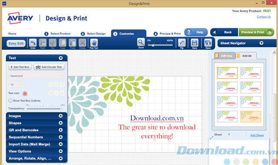Click the Paste toolbar icon

tap(73, 43)
